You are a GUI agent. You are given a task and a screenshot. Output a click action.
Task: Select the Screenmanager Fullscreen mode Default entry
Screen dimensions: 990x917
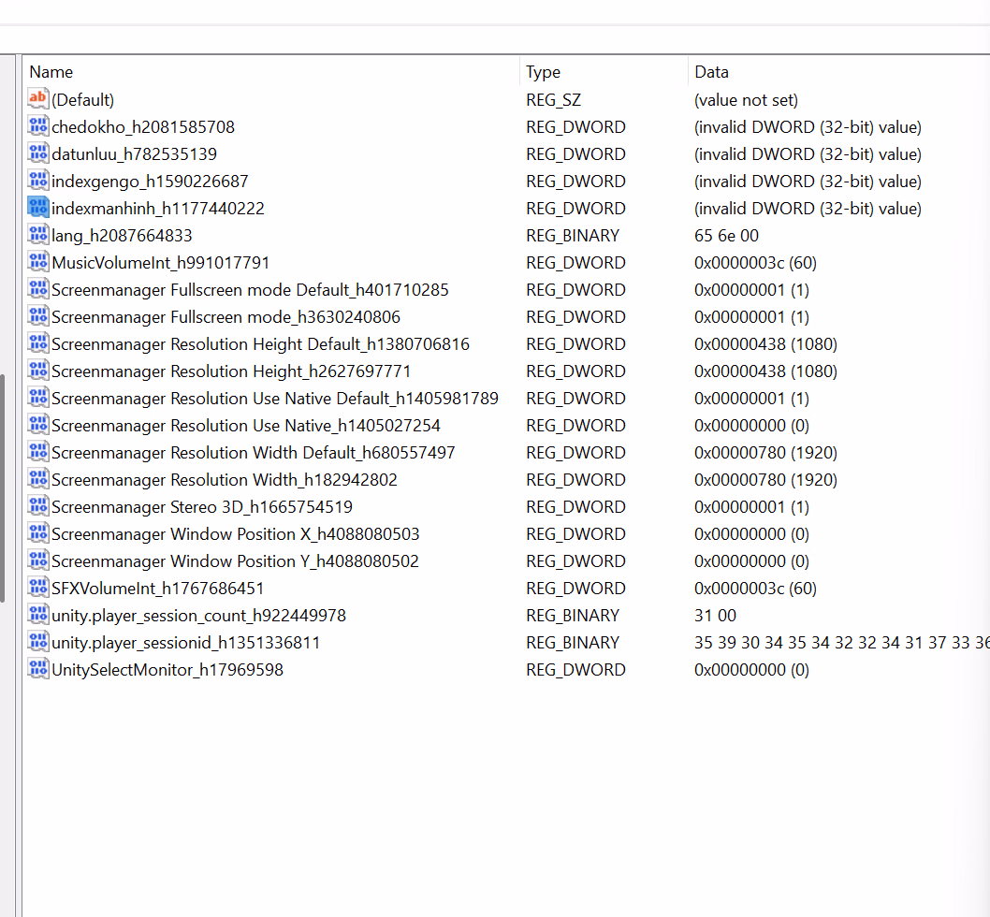250,290
